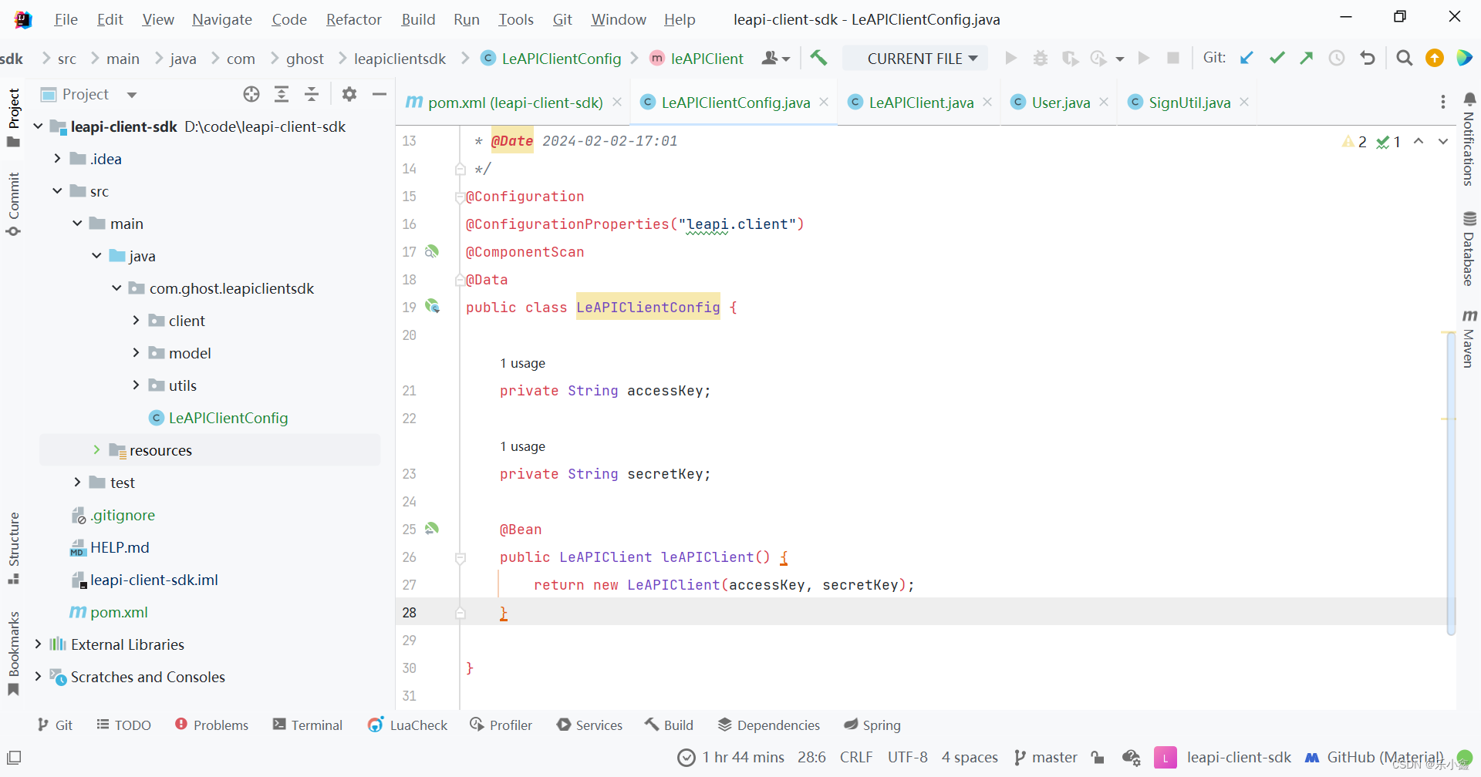Toggle the Terminal tool window

click(x=308, y=725)
